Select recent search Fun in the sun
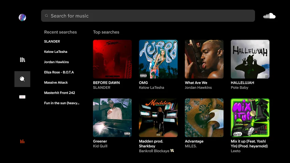 point(62,103)
